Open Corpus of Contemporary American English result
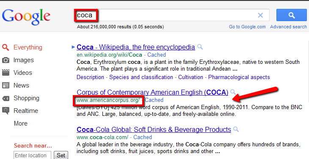Viewport: 309px width, 159px height. 152,92
